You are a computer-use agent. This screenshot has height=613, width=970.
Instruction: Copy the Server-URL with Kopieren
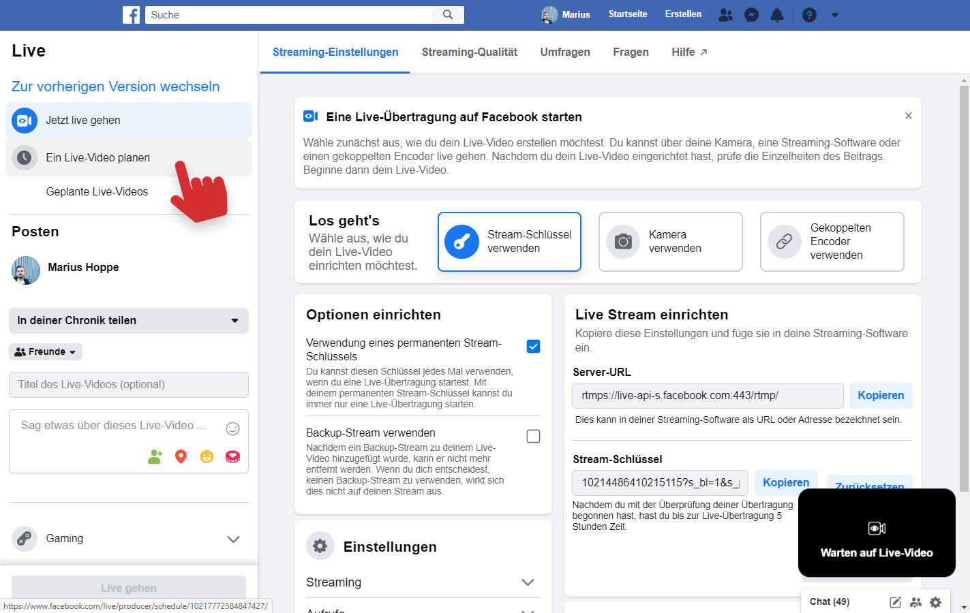coord(881,396)
